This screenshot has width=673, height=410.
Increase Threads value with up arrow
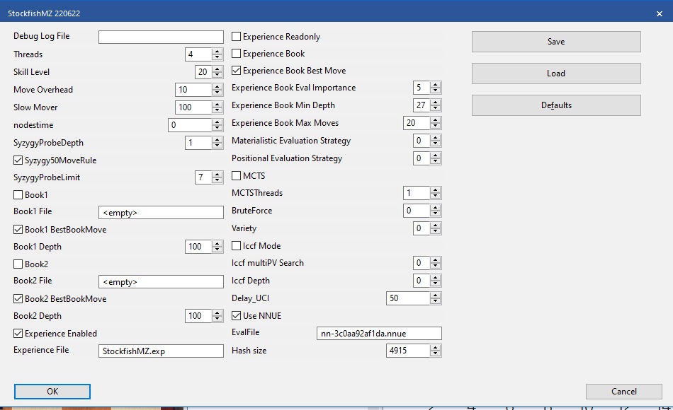[x=217, y=52]
